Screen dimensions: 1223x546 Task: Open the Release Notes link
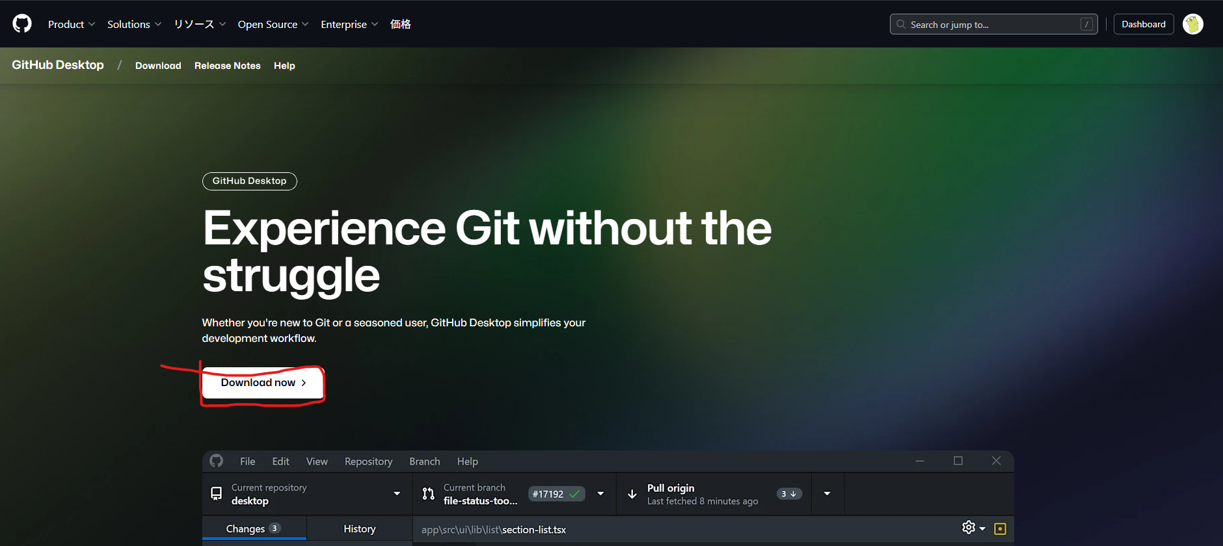[228, 66]
